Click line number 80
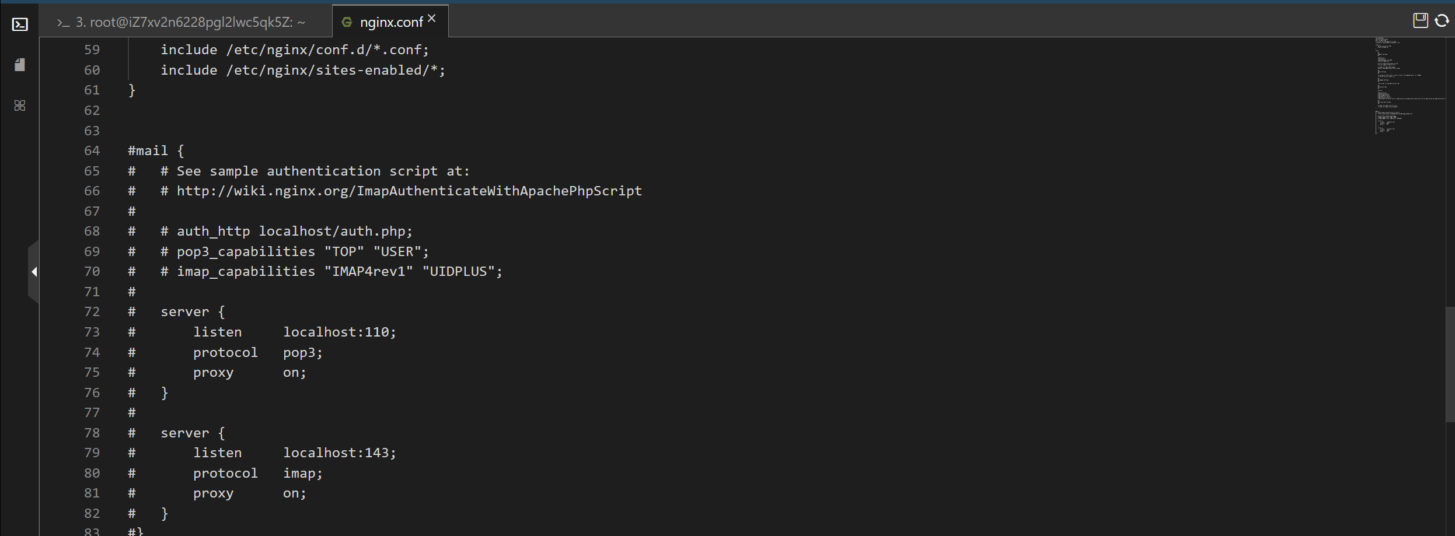Image resolution: width=1455 pixels, height=536 pixels. coord(92,474)
